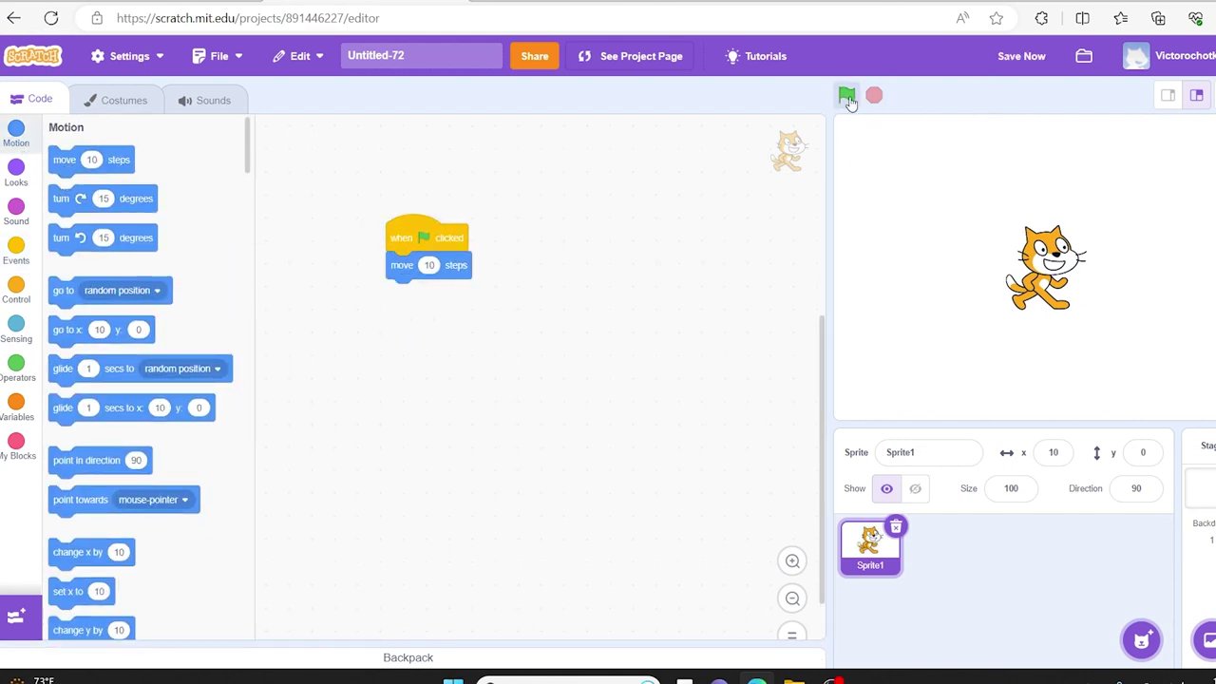Open the Edit dropdown menu
The height and width of the screenshot is (684, 1216).
click(x=298, y=56)
